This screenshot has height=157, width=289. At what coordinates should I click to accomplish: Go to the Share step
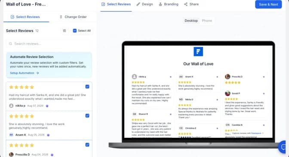click(x=191, y=4)
